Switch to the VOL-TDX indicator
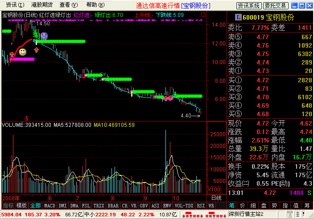 coord(184,206)
